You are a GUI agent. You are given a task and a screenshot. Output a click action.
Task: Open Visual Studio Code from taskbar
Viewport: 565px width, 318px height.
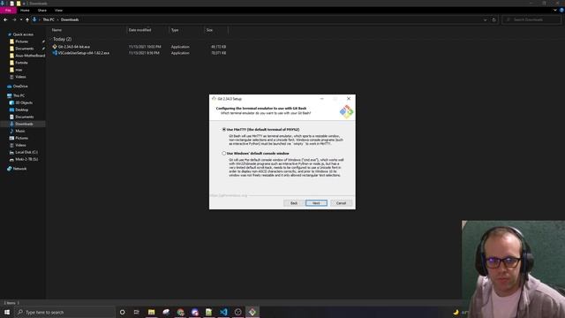[223, 312]
